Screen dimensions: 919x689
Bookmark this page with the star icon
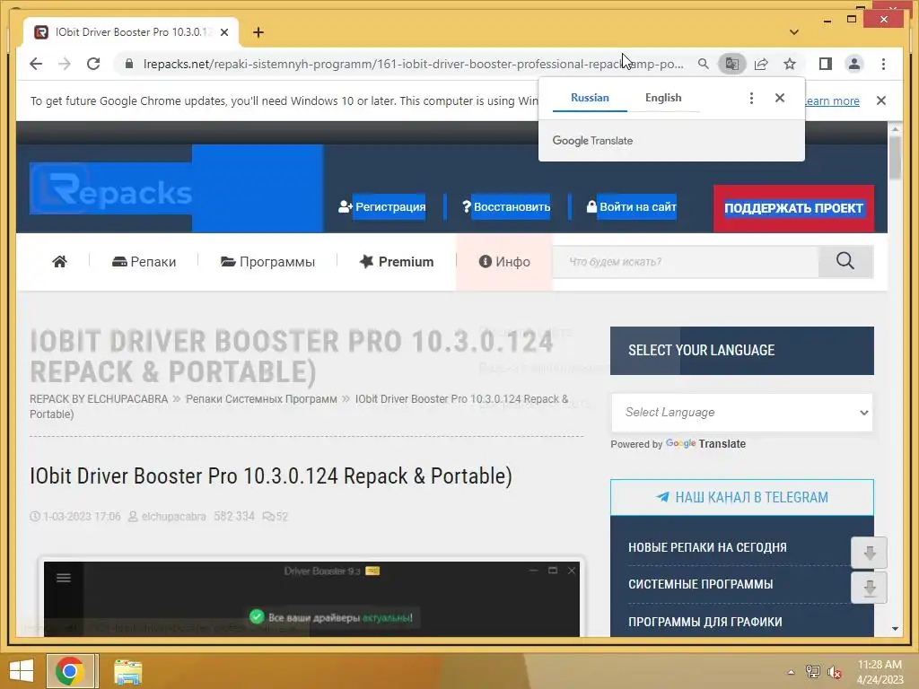pos(790,64)
